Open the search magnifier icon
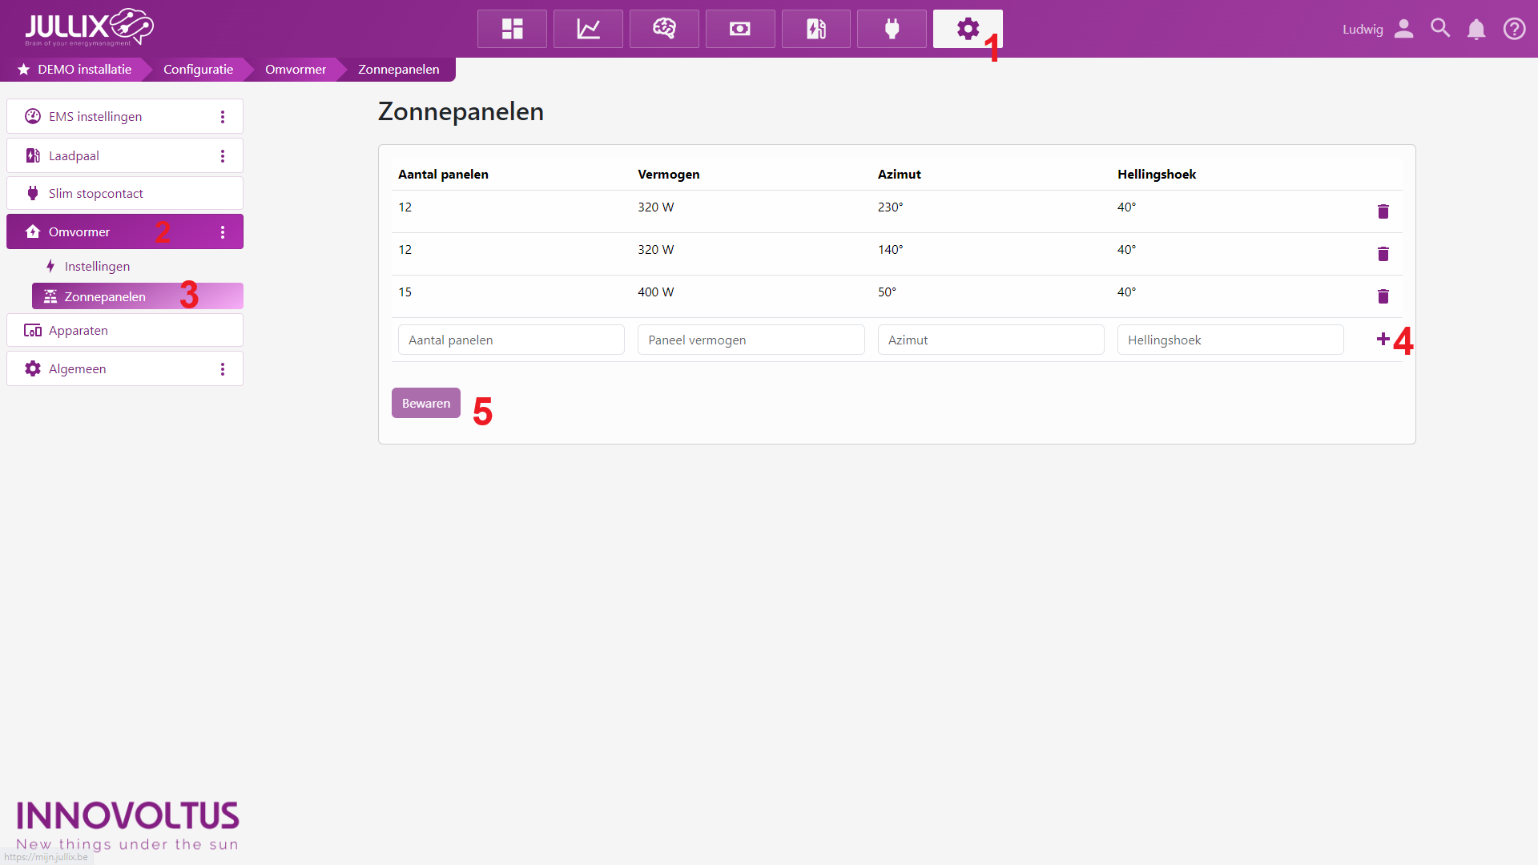 tap(1440, 29)
